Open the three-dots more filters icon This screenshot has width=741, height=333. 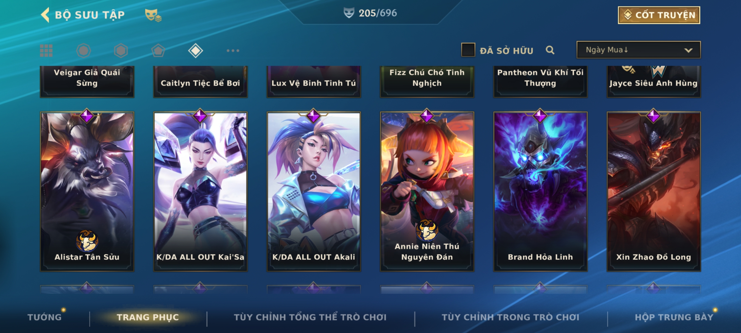pos(233,51)
